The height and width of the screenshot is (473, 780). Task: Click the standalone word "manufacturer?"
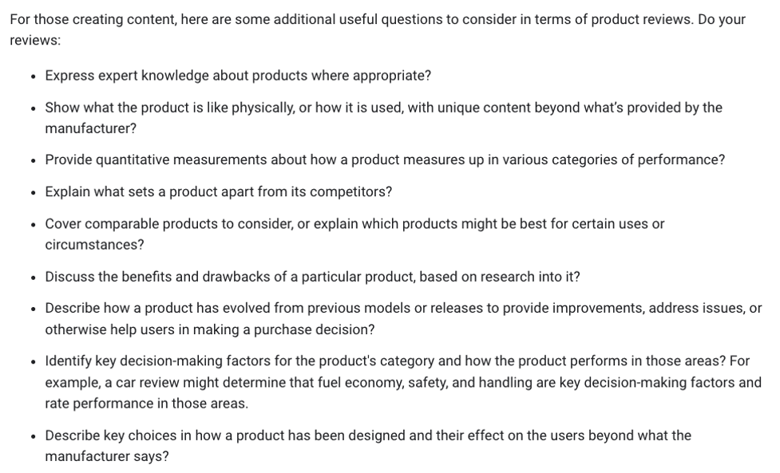point(90,128)
